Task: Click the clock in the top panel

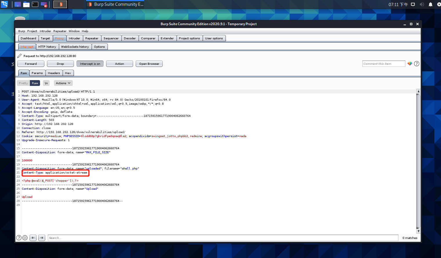Action: (x=398, y=4)
